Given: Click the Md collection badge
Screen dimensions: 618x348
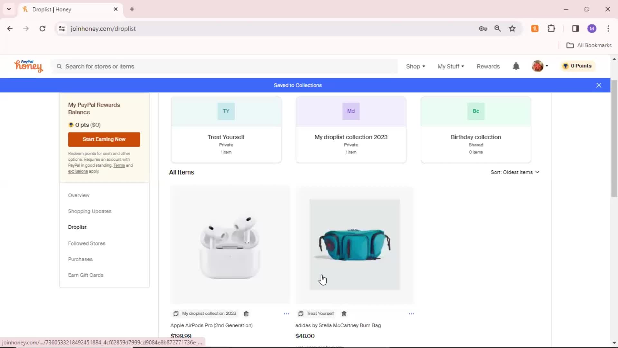Looking at the screenshot, I should click(351, 111).
